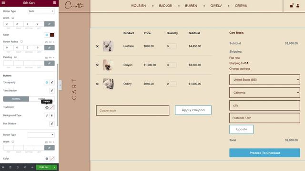This screenshot has width=305, height=171.
Task: Click responsive device icon next to top Width
Action: 13,18
